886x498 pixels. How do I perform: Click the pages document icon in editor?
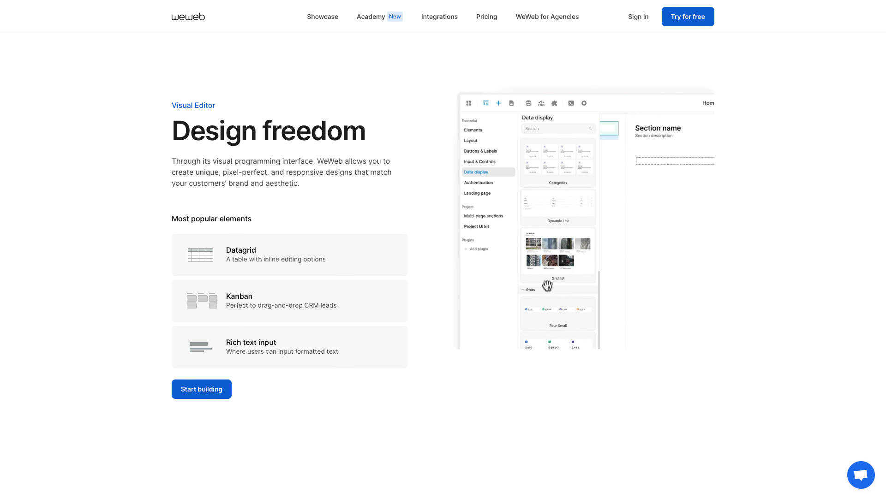[x=511, y=103]
